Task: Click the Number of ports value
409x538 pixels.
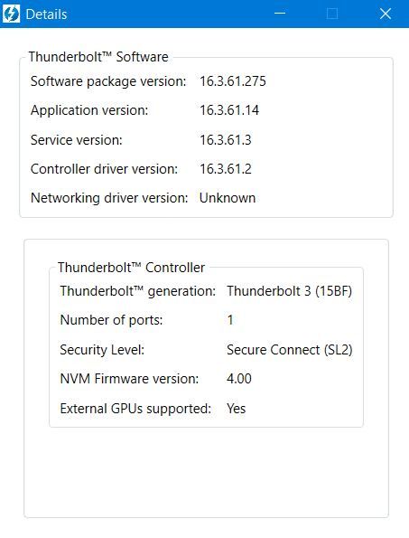Action: [x=230, y=320]
